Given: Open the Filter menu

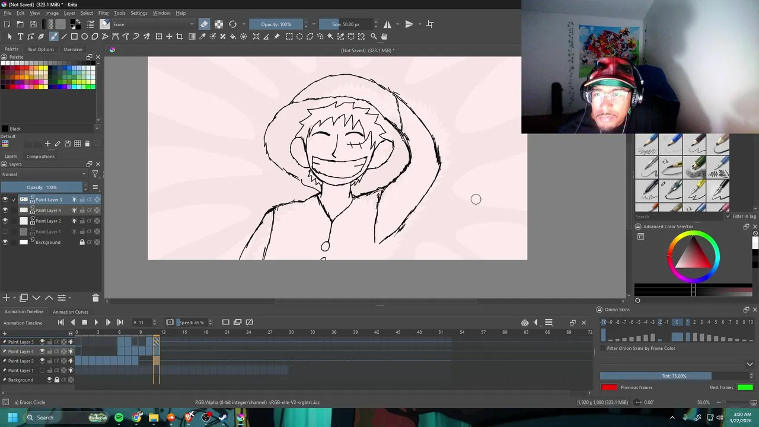Looking at the screenshot, I should (104, 13).
